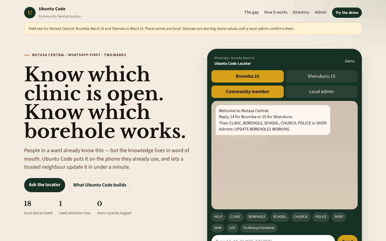Switch role to 'Local admin'
386x241 pixels.
[x=321, y=92]
